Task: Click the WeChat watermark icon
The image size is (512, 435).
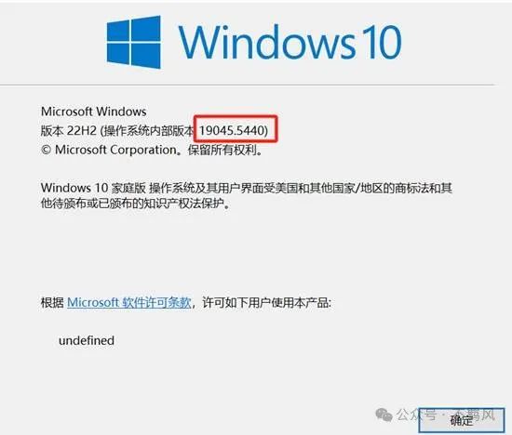Action: tap(384, 415)
